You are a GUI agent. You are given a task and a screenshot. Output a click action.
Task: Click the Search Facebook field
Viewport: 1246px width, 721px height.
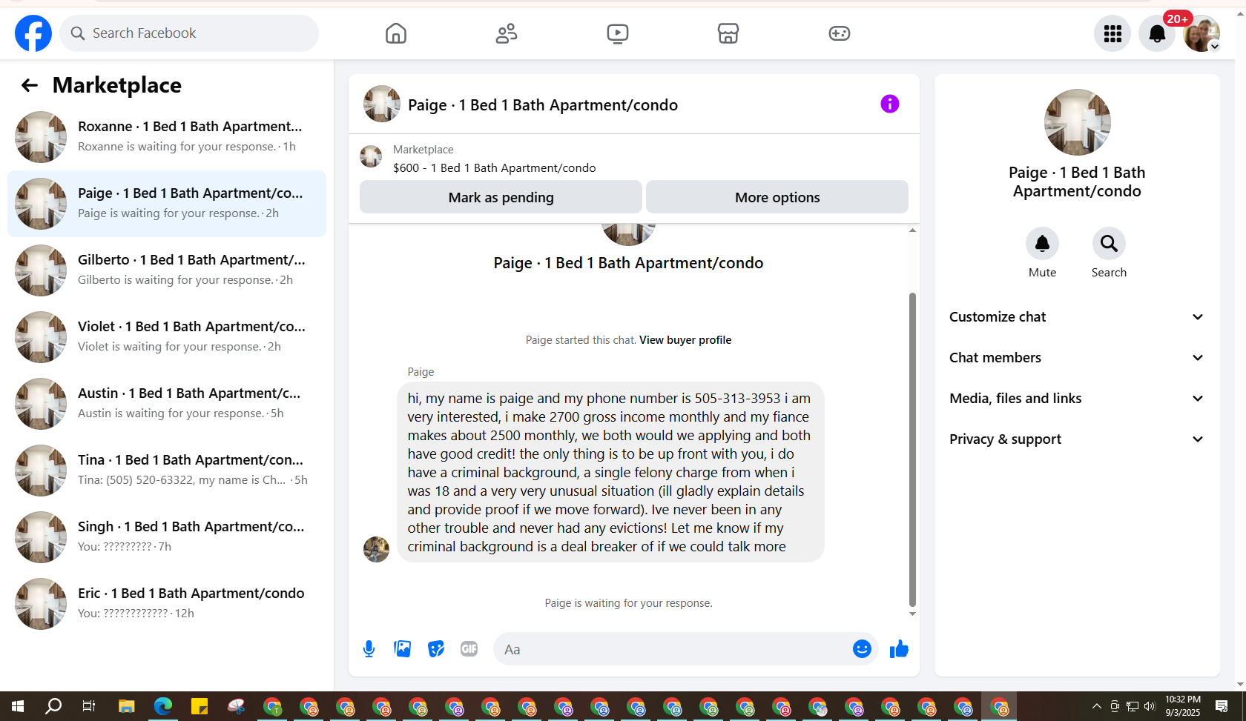(189, 33)
